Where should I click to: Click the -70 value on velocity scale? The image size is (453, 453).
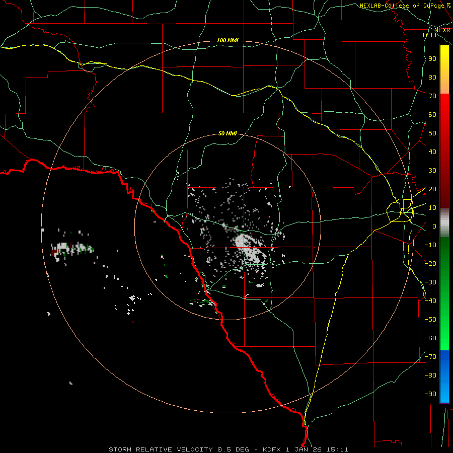[x=430, y=357]
